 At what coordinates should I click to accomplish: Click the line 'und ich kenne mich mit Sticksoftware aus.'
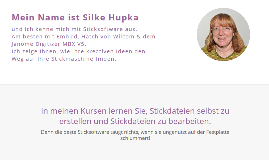pyautogui.click(x=74, y=29)
